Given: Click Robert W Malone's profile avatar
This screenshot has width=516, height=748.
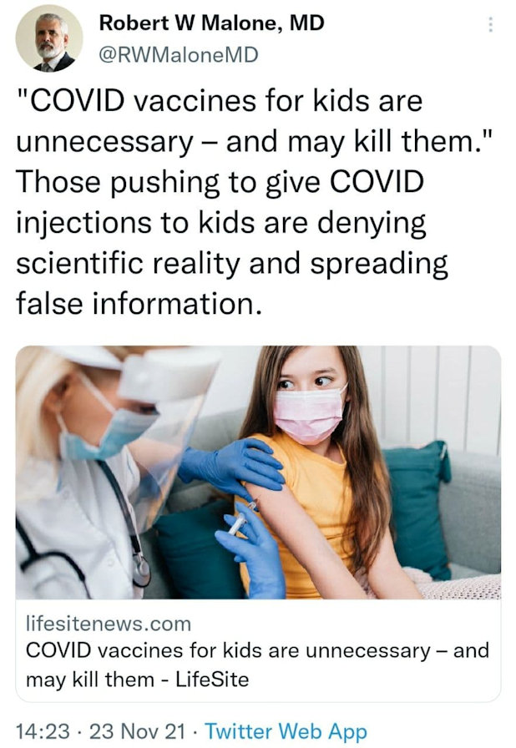Looking at the screenshot, I should (48, 38).
